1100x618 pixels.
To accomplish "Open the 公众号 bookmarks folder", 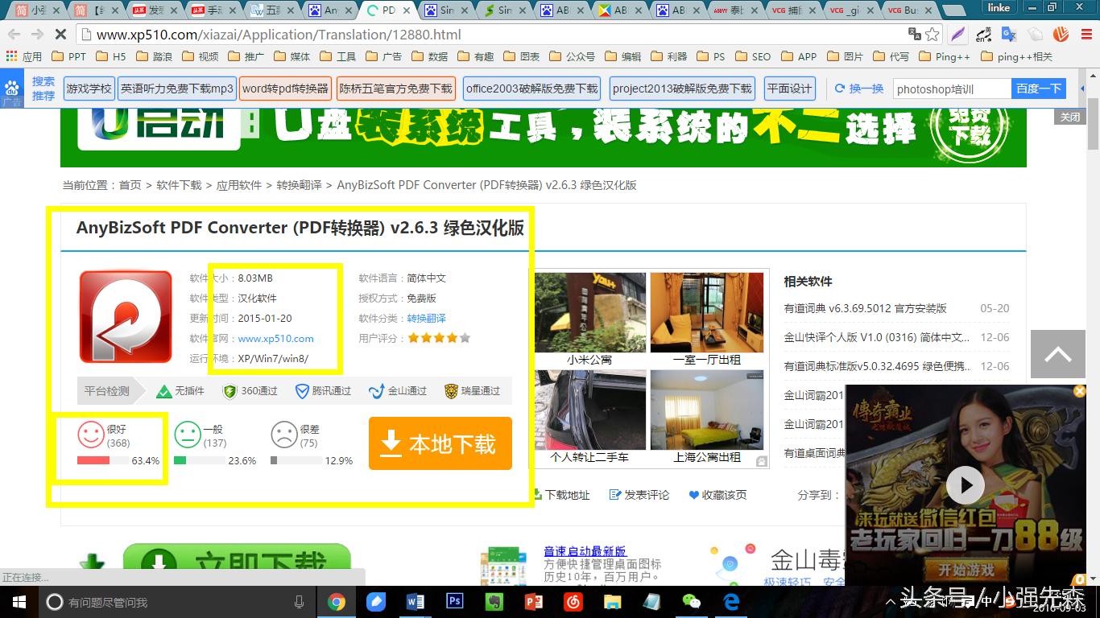I will click(572, 57).
